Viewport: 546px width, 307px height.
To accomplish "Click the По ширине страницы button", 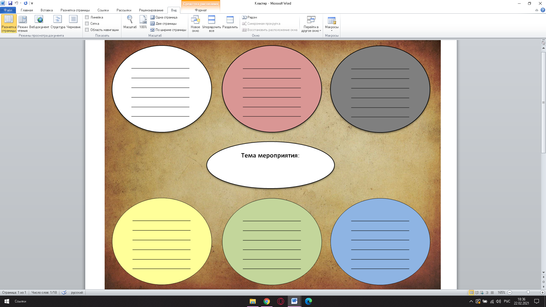I will tap(168, 30).
